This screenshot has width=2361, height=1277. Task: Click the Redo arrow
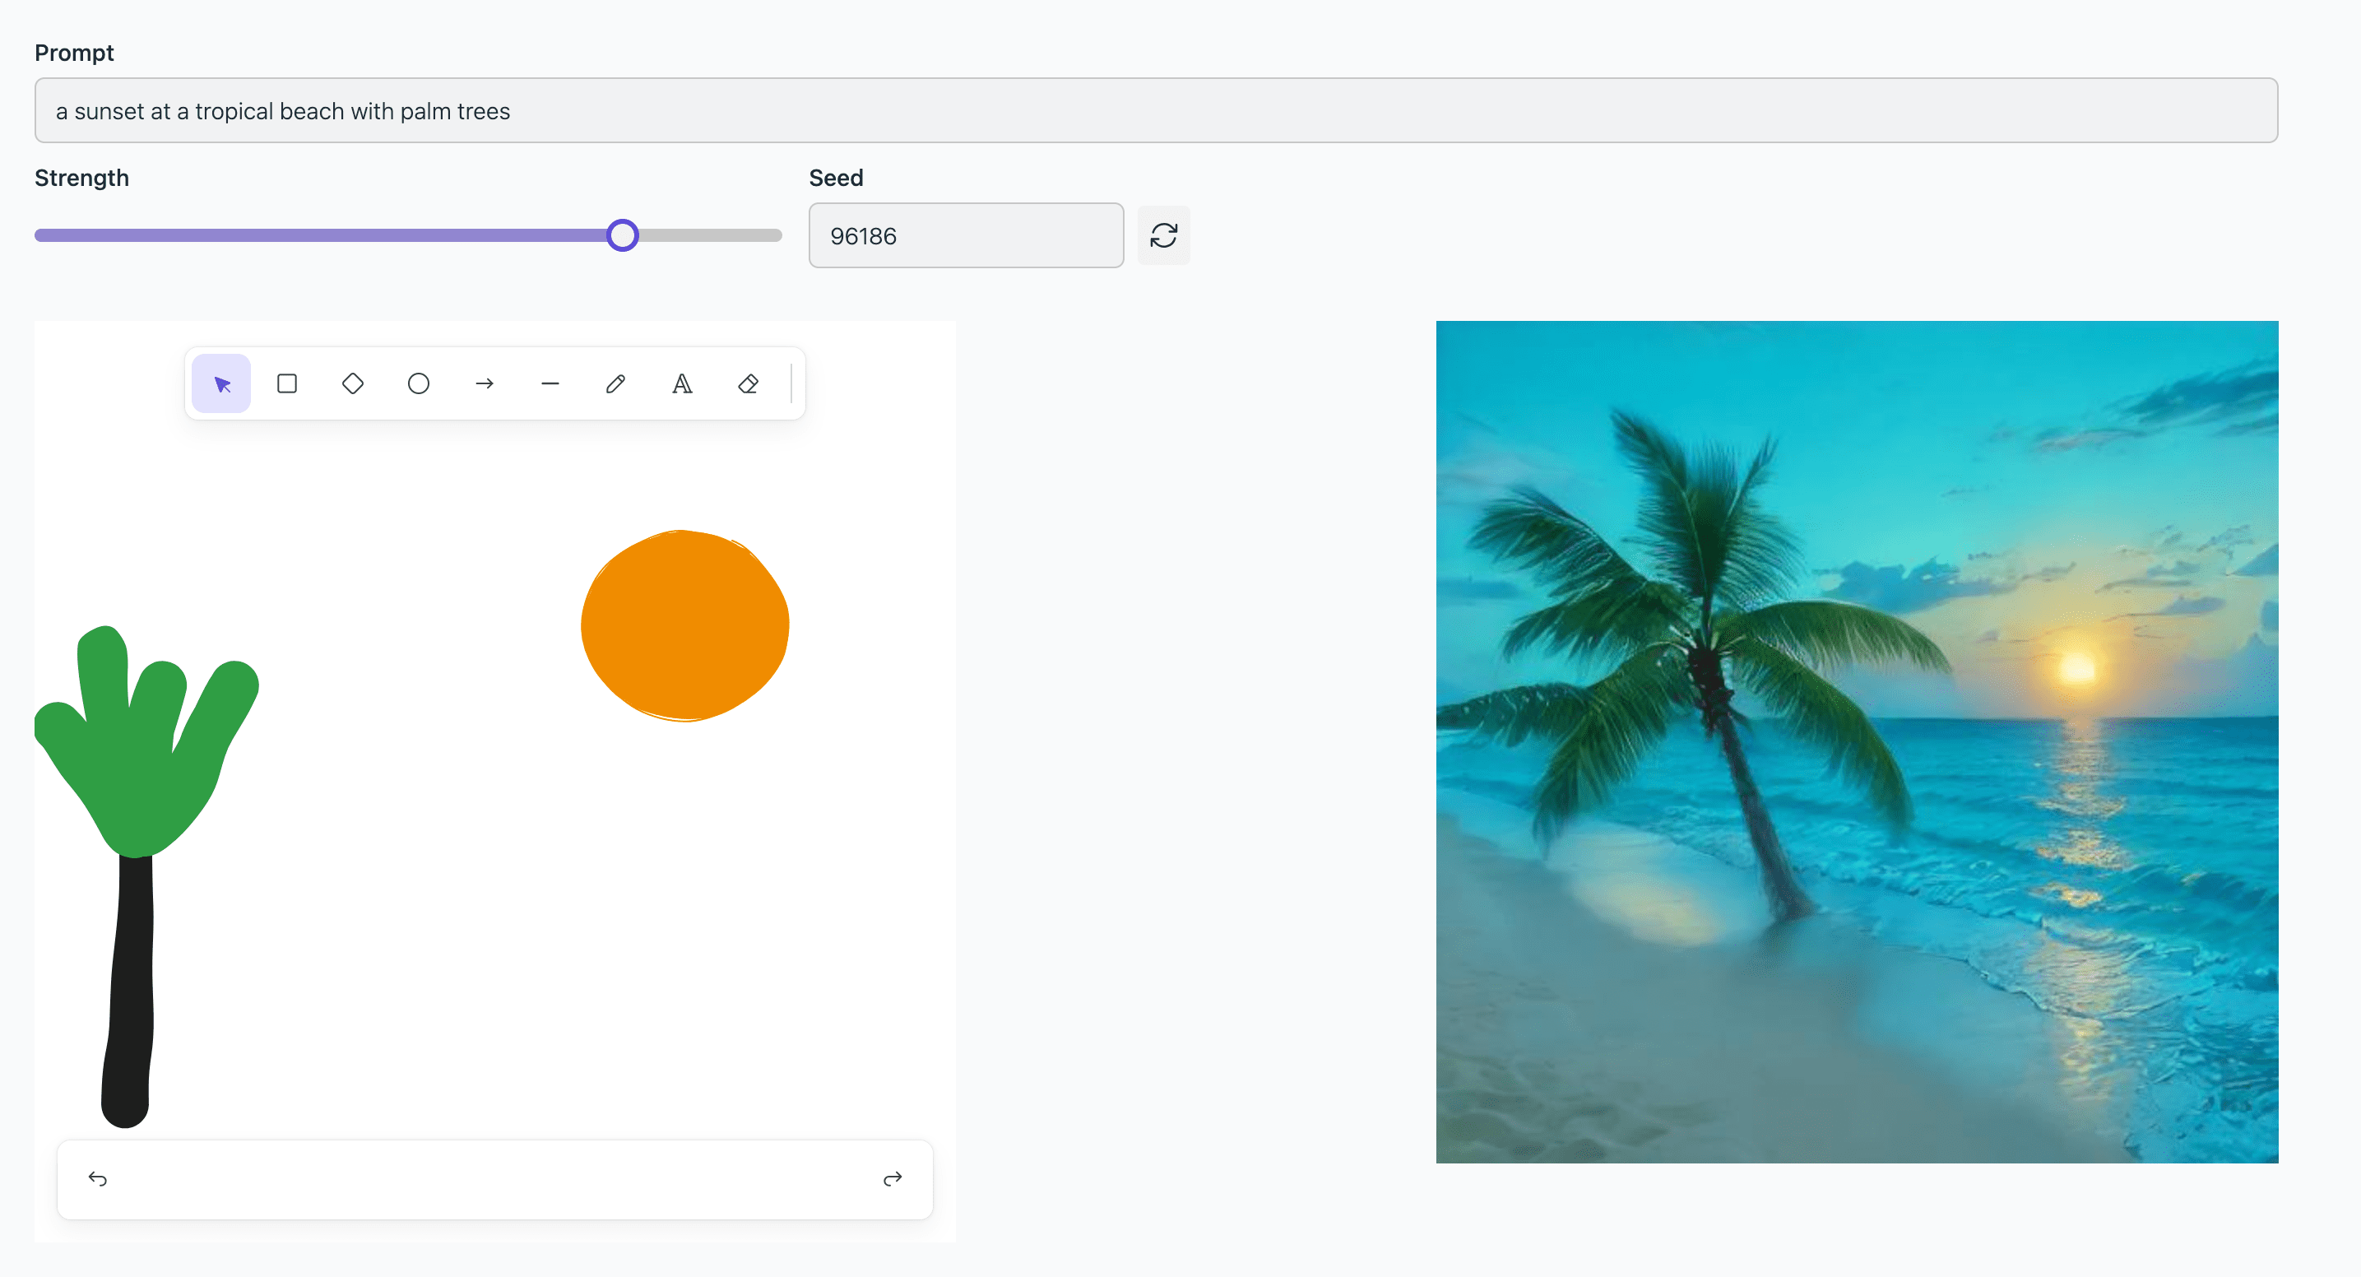pos(893,1179)
